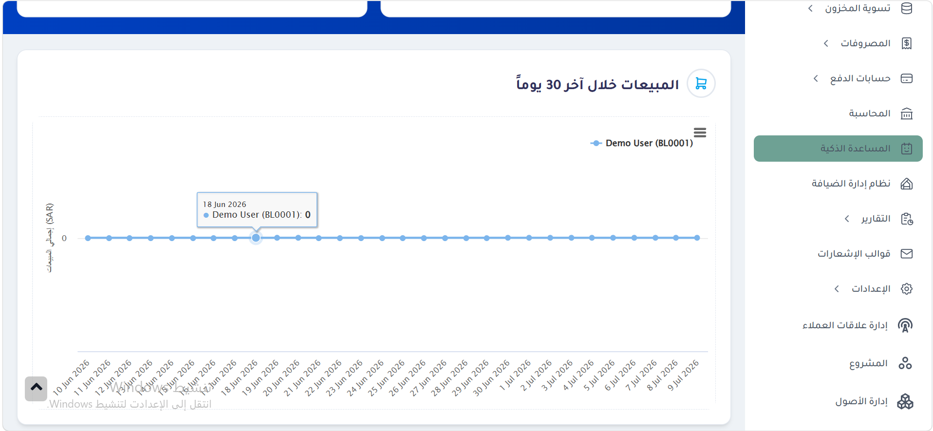Click the notification templates envelope icon

pos(906,254)
